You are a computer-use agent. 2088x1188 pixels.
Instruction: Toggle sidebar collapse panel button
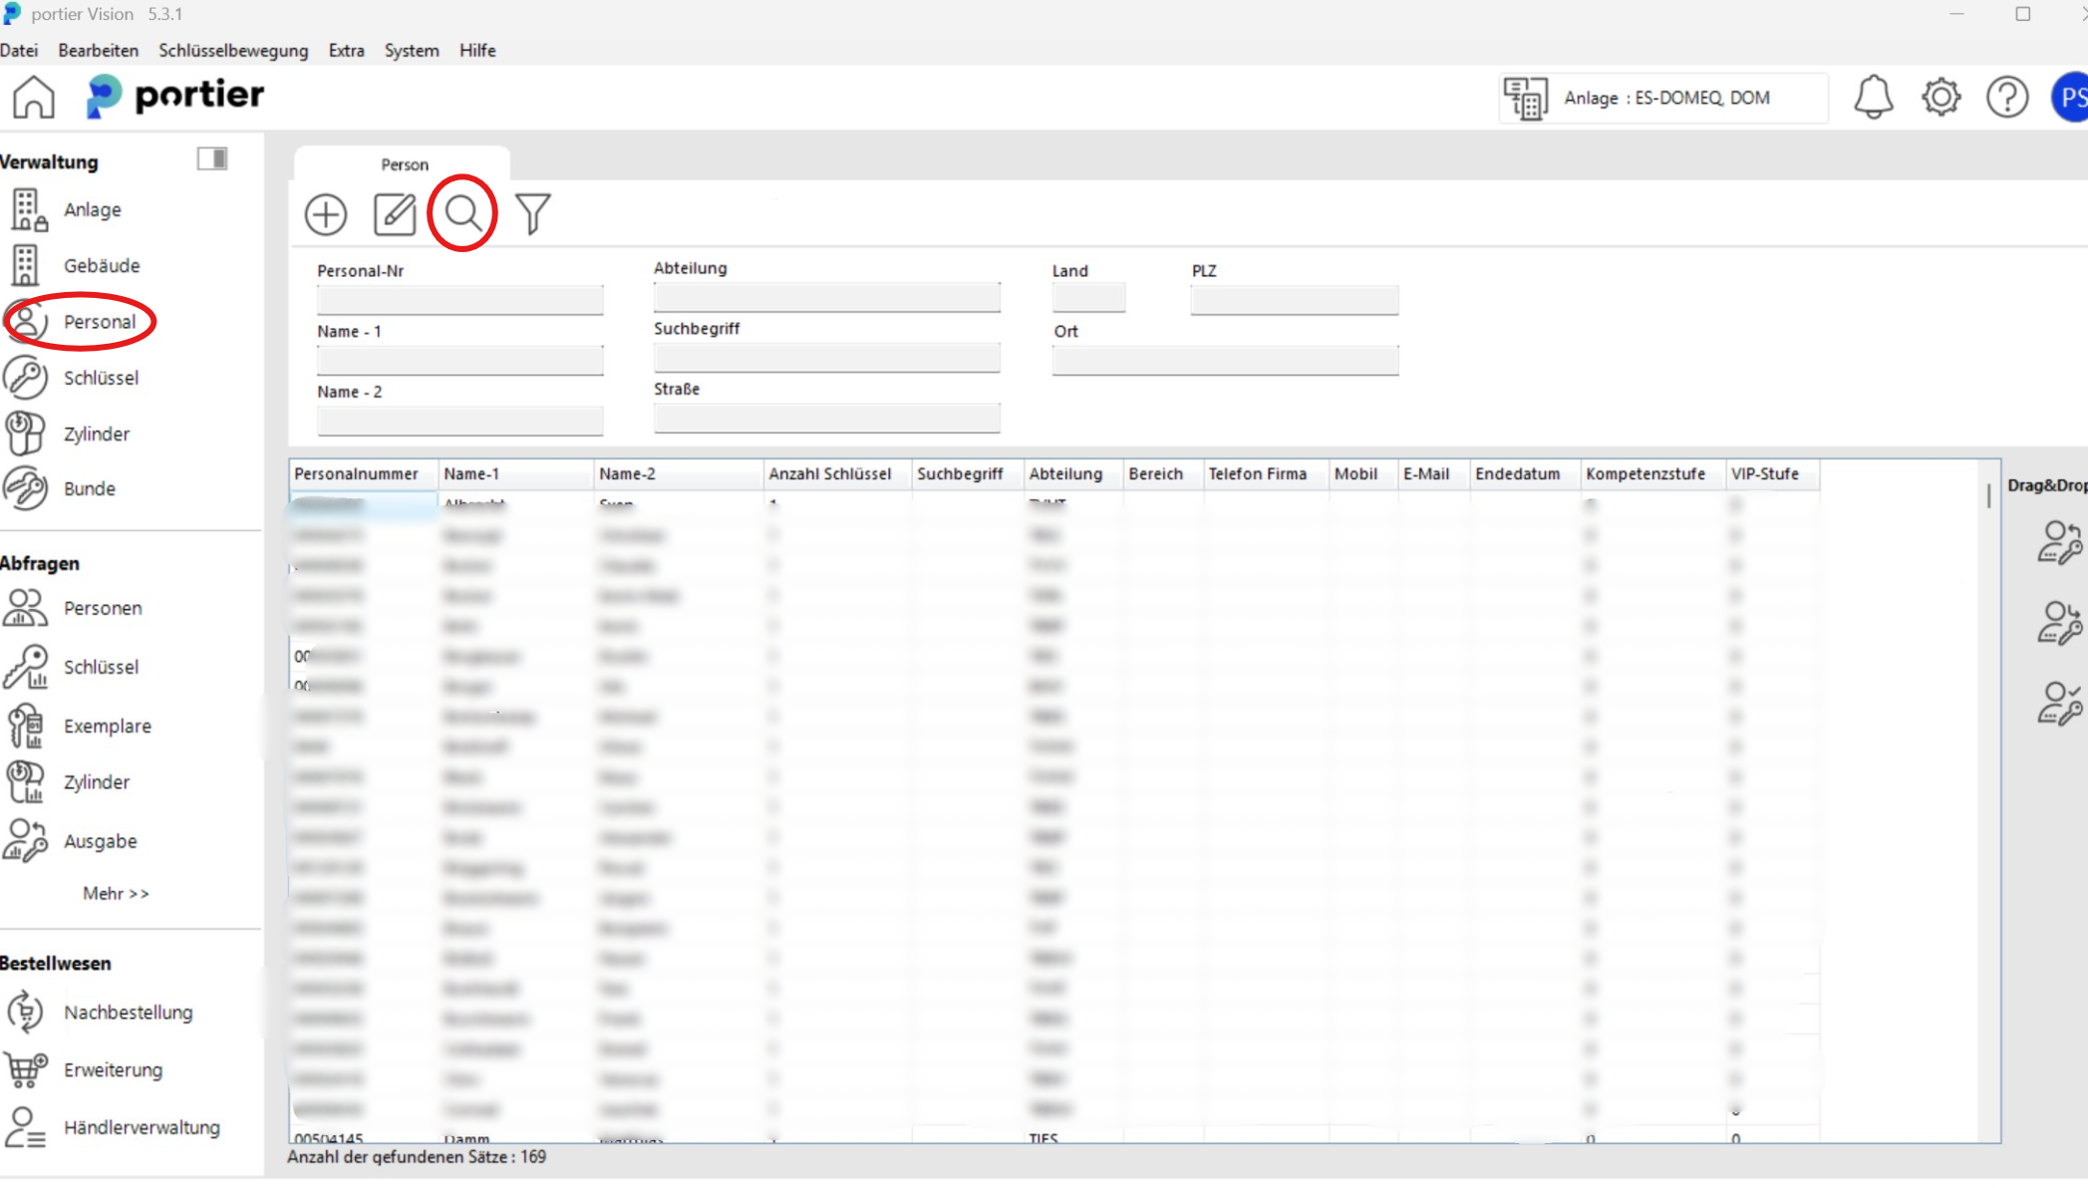212,158
